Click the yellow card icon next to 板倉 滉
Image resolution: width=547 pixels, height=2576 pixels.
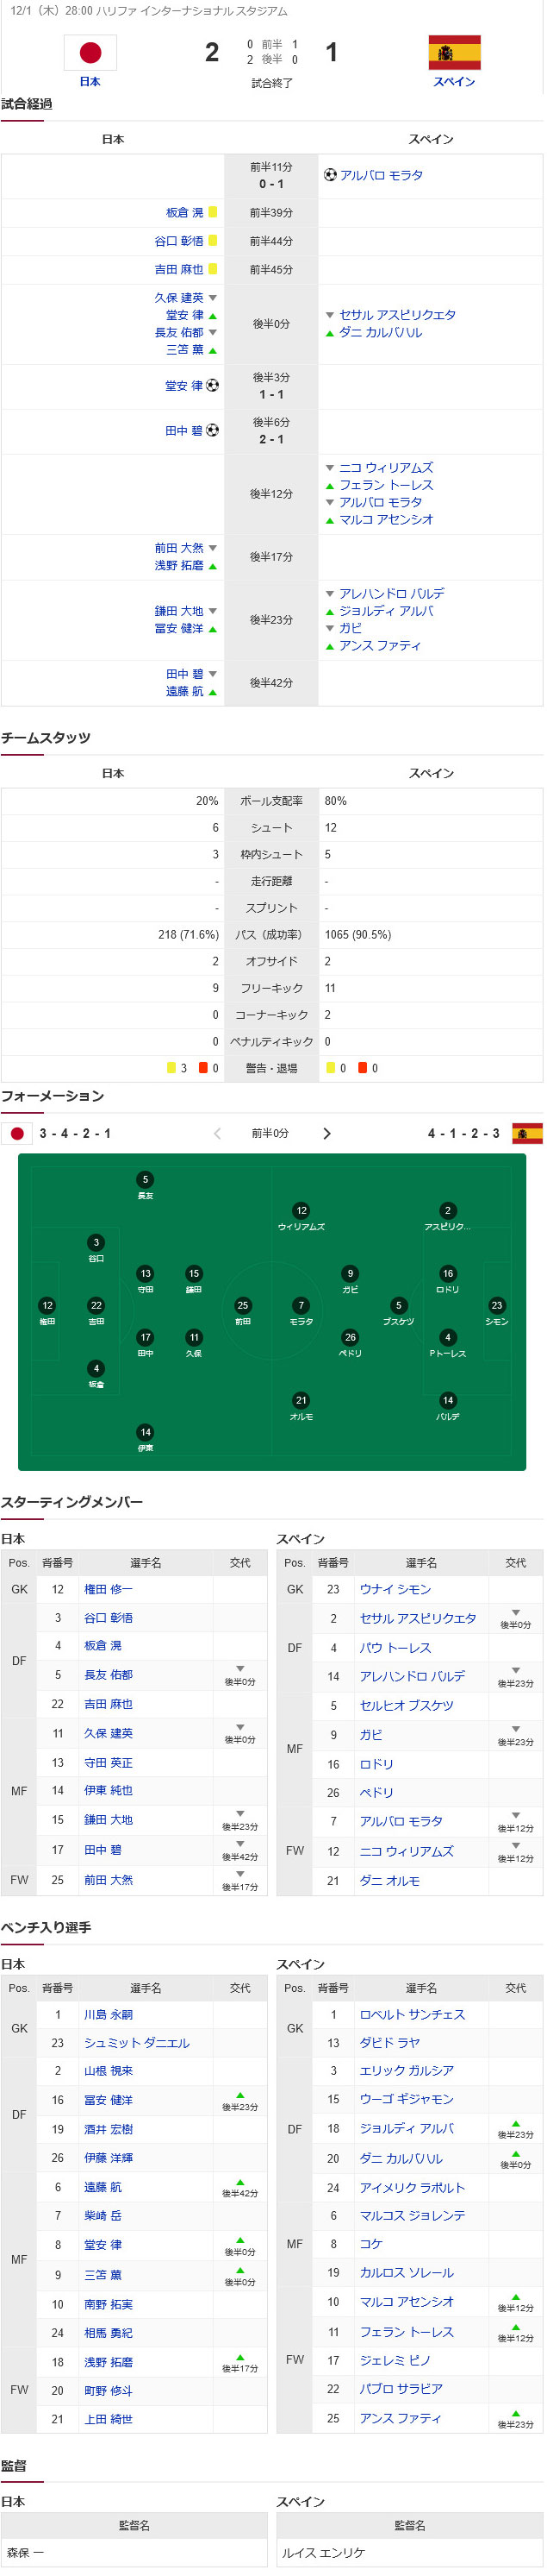coord(214,213)
